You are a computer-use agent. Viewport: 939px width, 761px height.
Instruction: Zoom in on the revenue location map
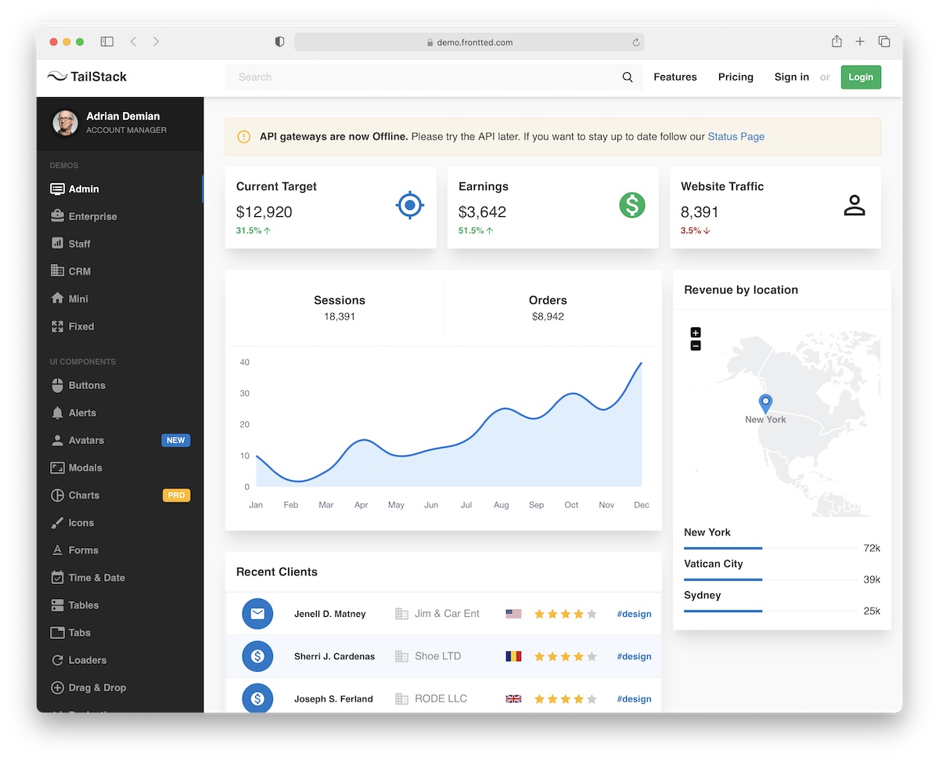click(x=695, y=333)
